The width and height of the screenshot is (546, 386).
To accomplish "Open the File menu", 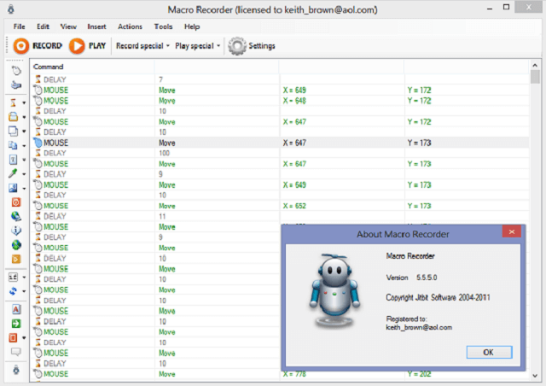I will coord(19,26).
